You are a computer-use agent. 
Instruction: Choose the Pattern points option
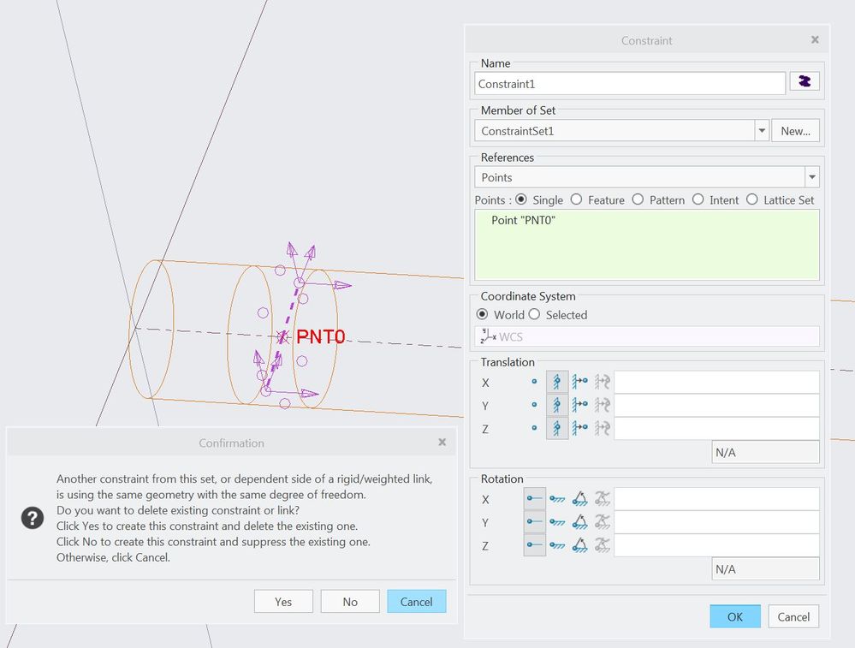pos(638,199)
